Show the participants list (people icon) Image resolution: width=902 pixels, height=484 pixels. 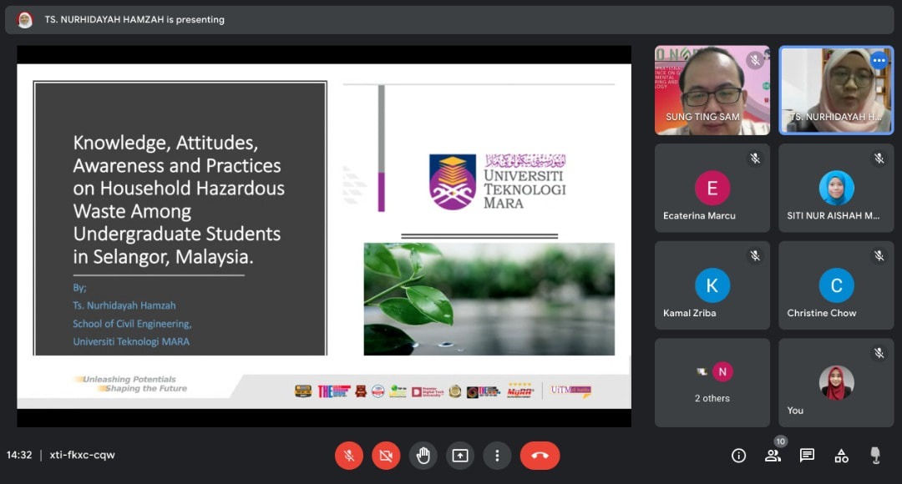[x=773, y=456]
